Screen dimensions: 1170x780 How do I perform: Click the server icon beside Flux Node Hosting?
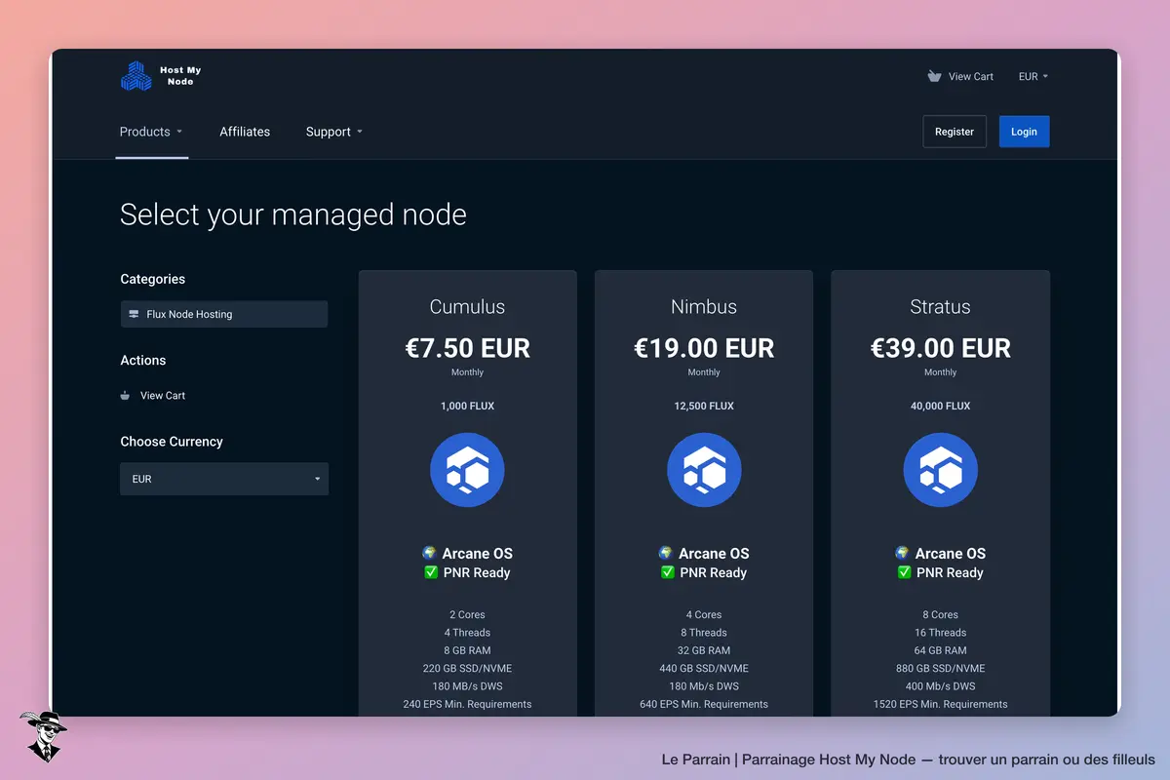(134, 314)
